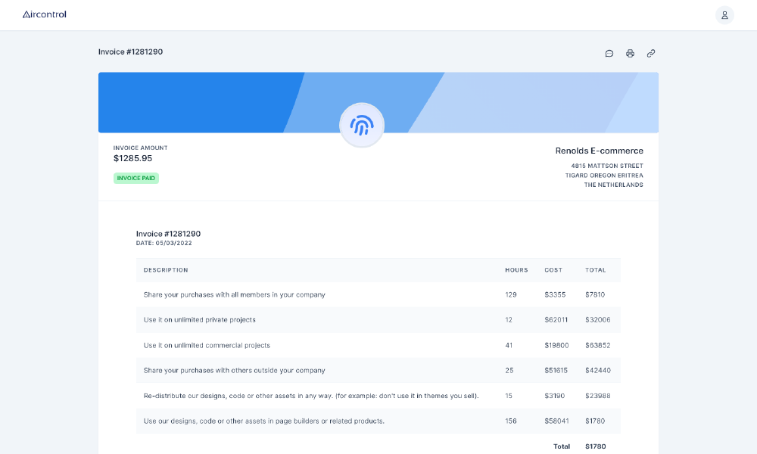The image size is (757, 454).
Task: Click the Renolds E-commerce company name
Action: (600, 151)
